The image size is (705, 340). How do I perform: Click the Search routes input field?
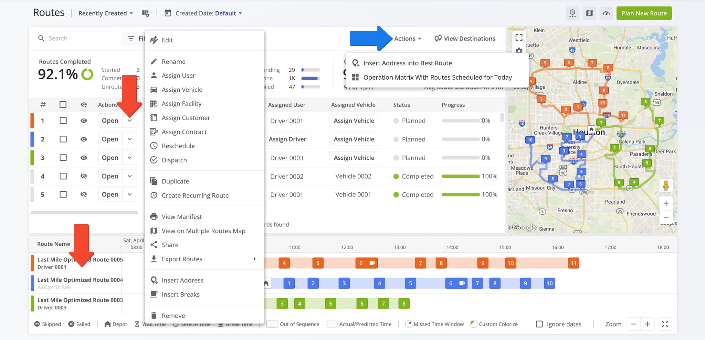click(76, 38)
